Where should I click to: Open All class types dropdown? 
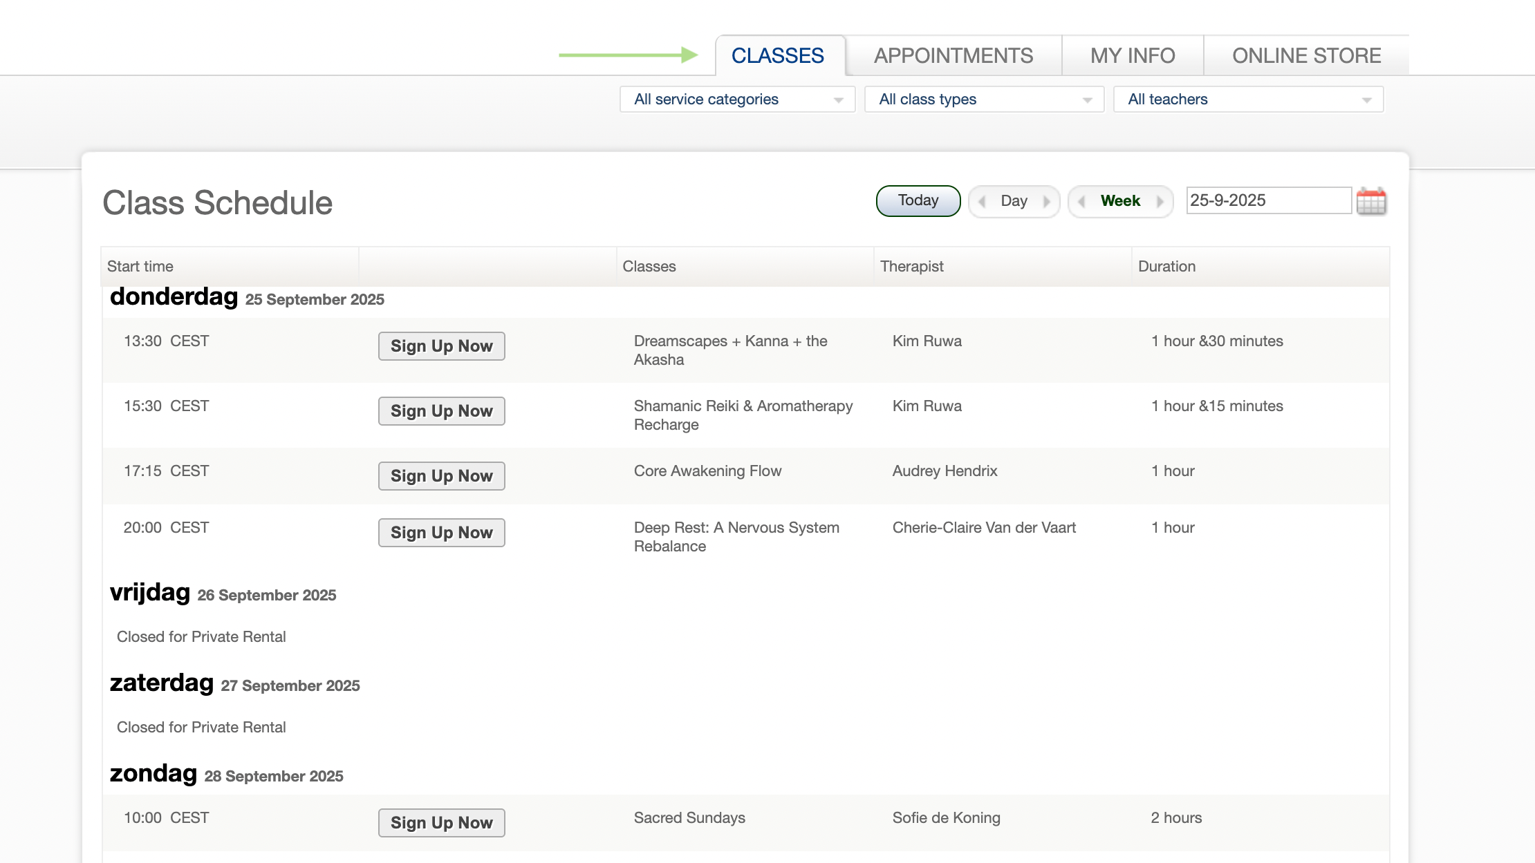(984, 99)
